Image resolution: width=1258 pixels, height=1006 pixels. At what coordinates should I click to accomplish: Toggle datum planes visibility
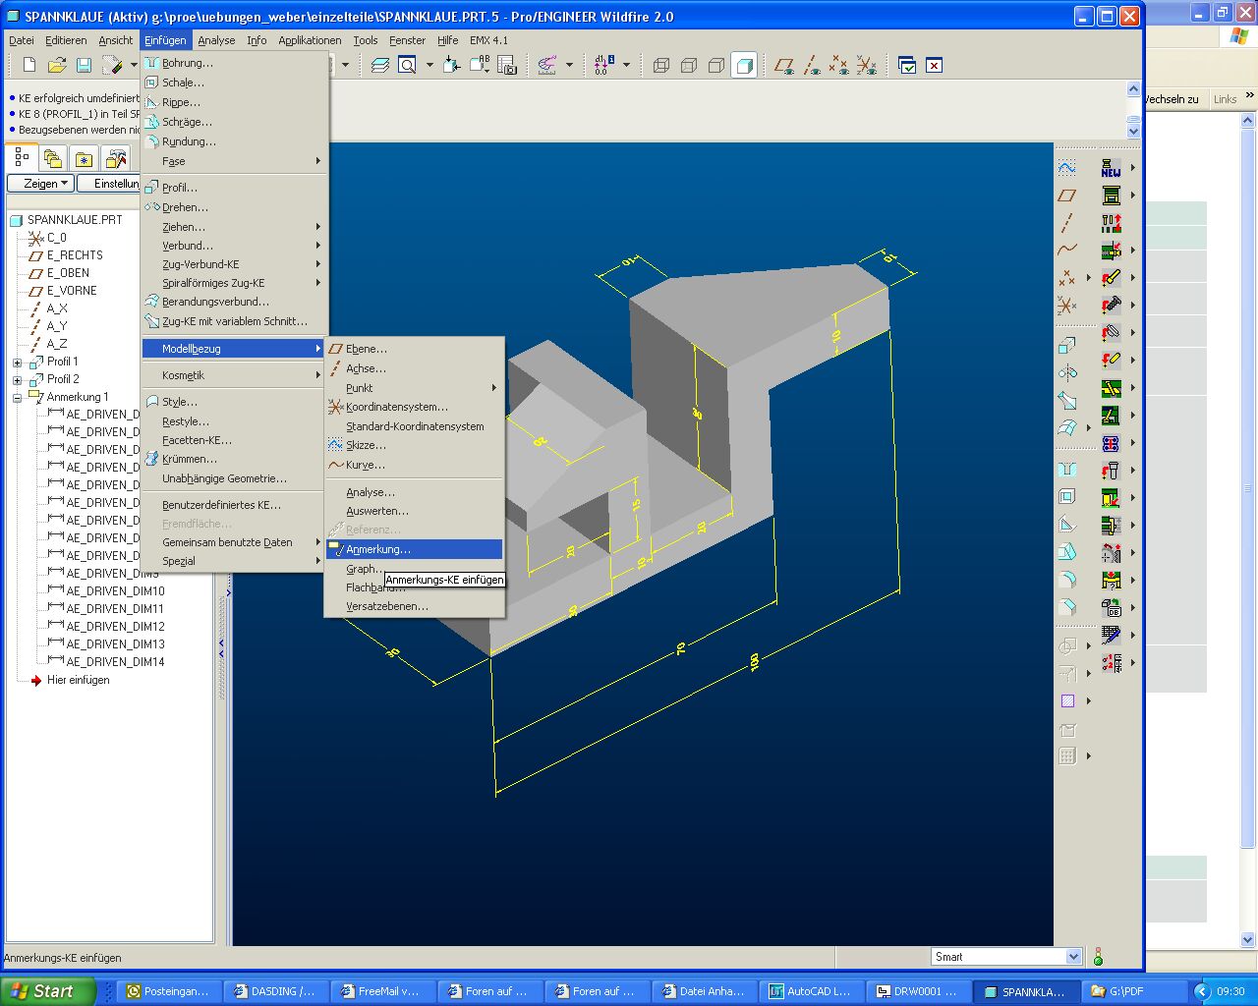point(784,66)
